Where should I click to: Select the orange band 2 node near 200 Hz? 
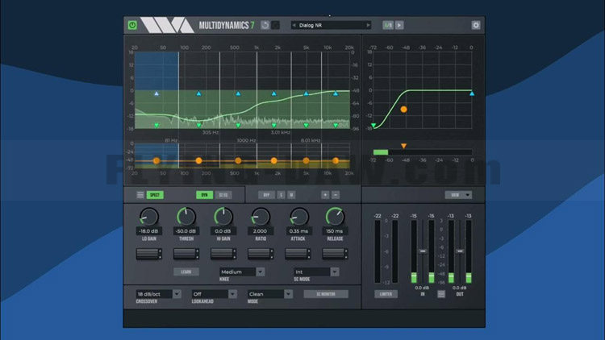198,161
